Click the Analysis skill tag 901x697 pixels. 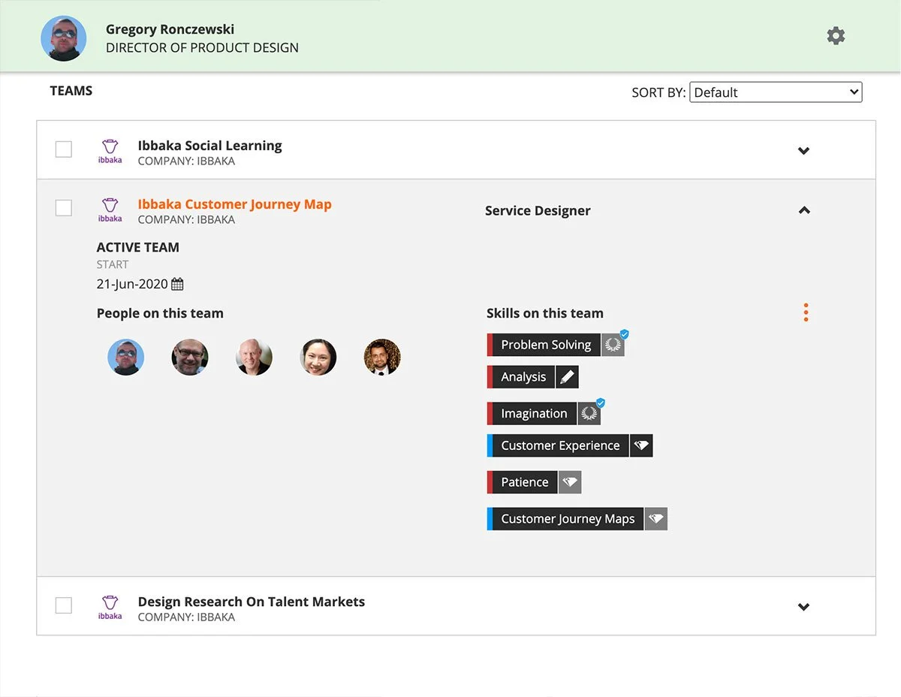pyautogui.click(x=521, y=377)
